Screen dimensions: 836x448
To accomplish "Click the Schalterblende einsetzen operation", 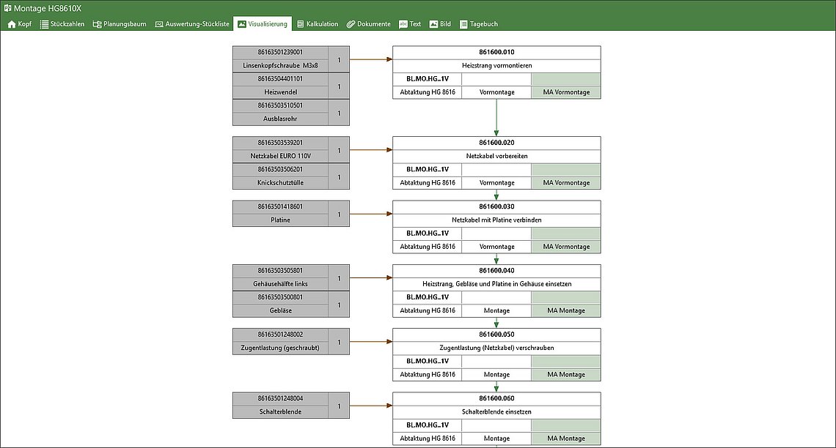I will pos(496,411).
